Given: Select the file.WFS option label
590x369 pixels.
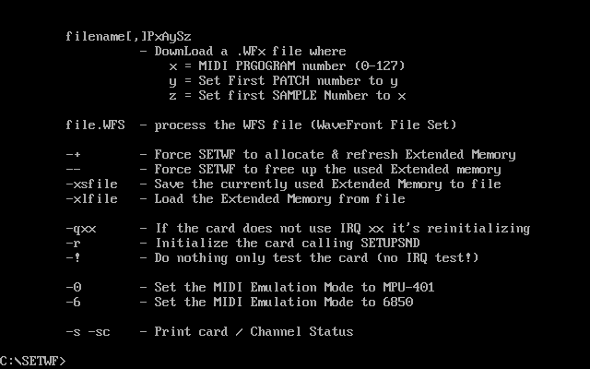Looking at the screenshot, I should (x=95, y=125).
